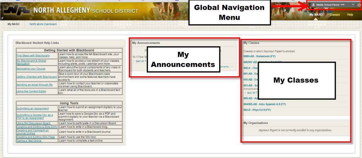Click the 'My Classes' module heading

(251, 43)
